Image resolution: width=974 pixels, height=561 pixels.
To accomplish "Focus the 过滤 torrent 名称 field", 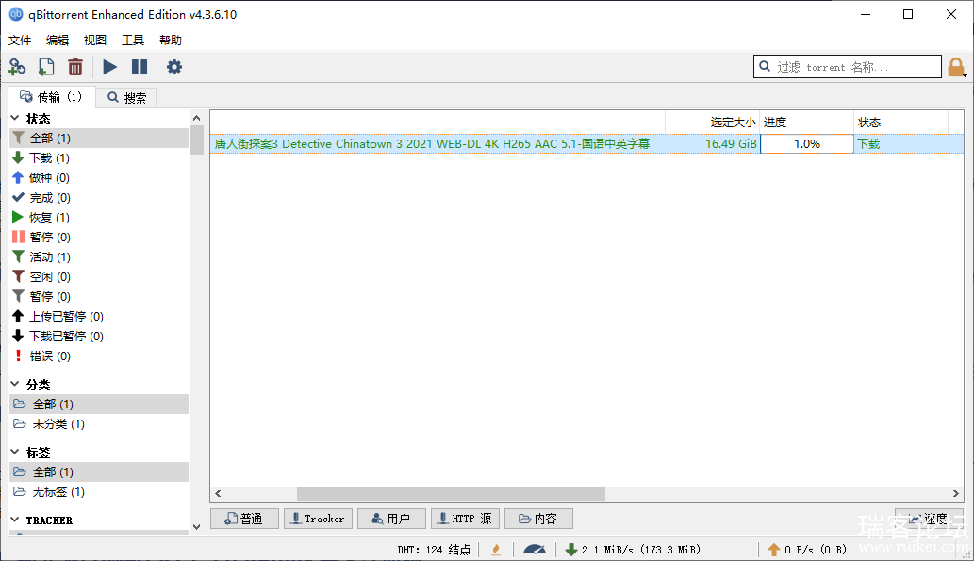I will (x=848, y=67).
